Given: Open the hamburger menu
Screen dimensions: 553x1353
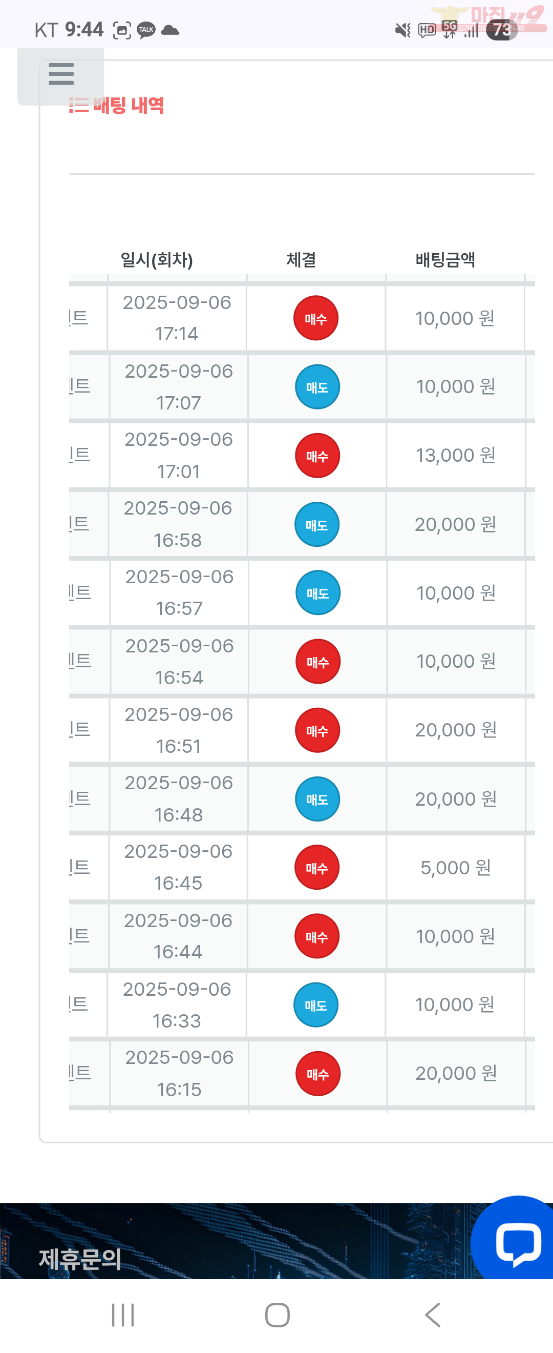Looking at the screenshot, I should (61, 74).
